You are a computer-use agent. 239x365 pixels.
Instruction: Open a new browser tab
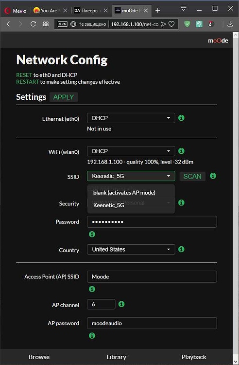point(158,11)
